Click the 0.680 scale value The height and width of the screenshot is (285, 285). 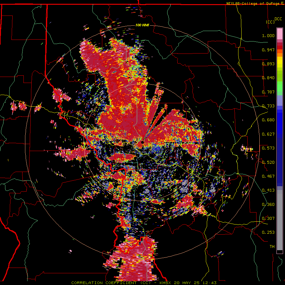click(x=268, y=120)
